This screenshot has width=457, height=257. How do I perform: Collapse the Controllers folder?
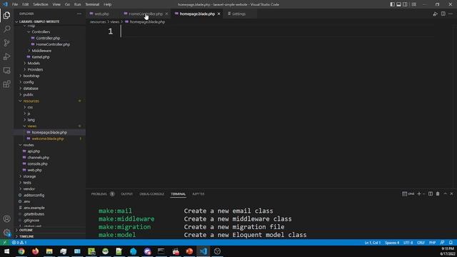pos(41,31)
